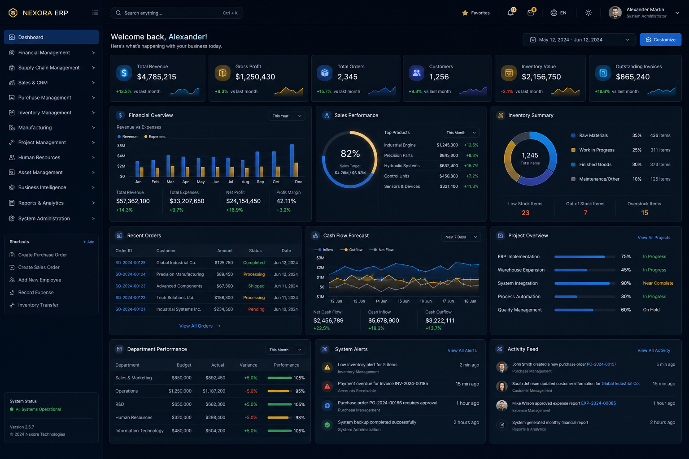Open notifications bell icon

(x=510, y=13)
